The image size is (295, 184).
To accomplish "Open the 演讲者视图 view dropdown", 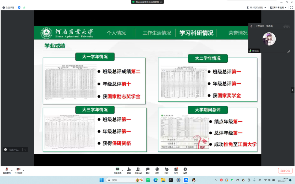I will (278, 8).
